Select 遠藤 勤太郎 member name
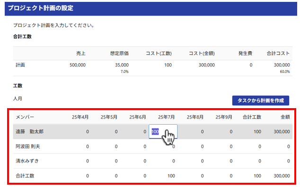Screen dimensions: 300x187 (x=30, y=132)
